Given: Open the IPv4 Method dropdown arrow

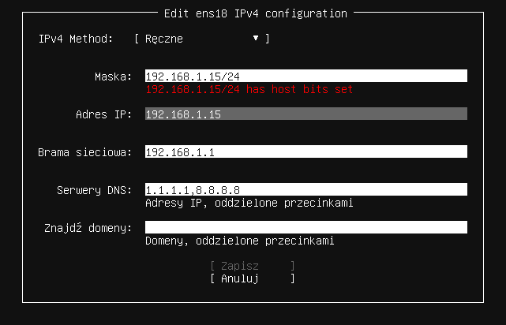Looking at the screenshot, I should pos(256,39).
